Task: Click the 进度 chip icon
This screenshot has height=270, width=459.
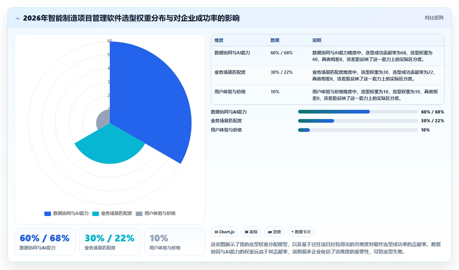Action: (x=270, y=232)
